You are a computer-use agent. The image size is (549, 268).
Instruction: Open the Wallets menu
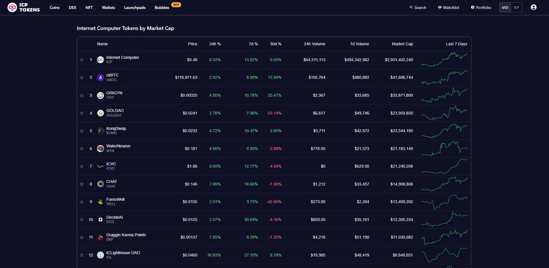click(x=108, y=7)
